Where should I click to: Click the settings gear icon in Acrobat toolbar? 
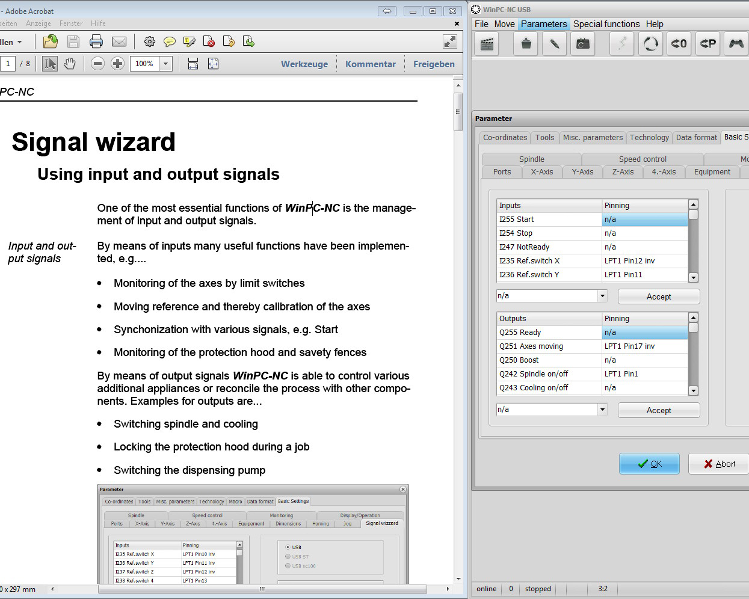(150, 41)
